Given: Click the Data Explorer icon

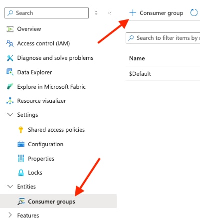Looking at the screenshot, I should click(10, 72).
